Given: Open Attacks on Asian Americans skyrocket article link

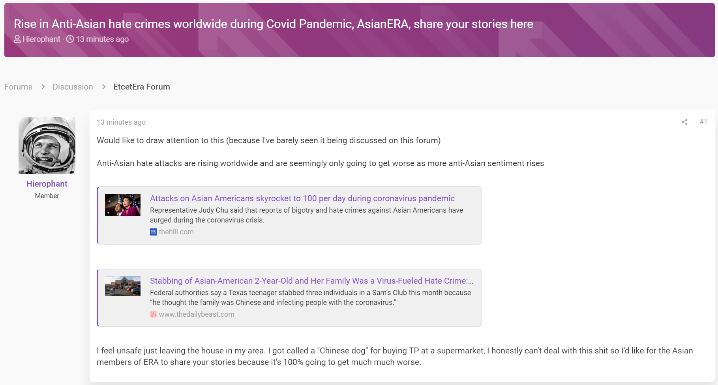Looking at the screenshot, I should (302, 198).
